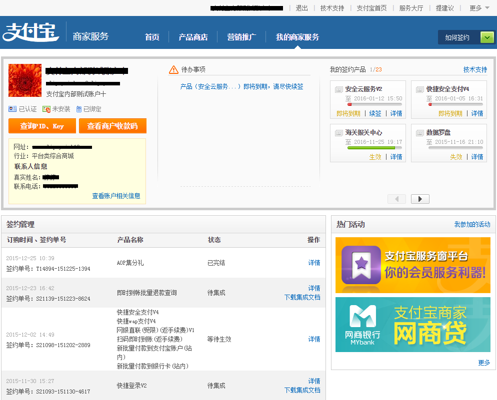497x400 pixels.
Task: Click 续签 for 安全云服务V2
Action: pos(375,113)
